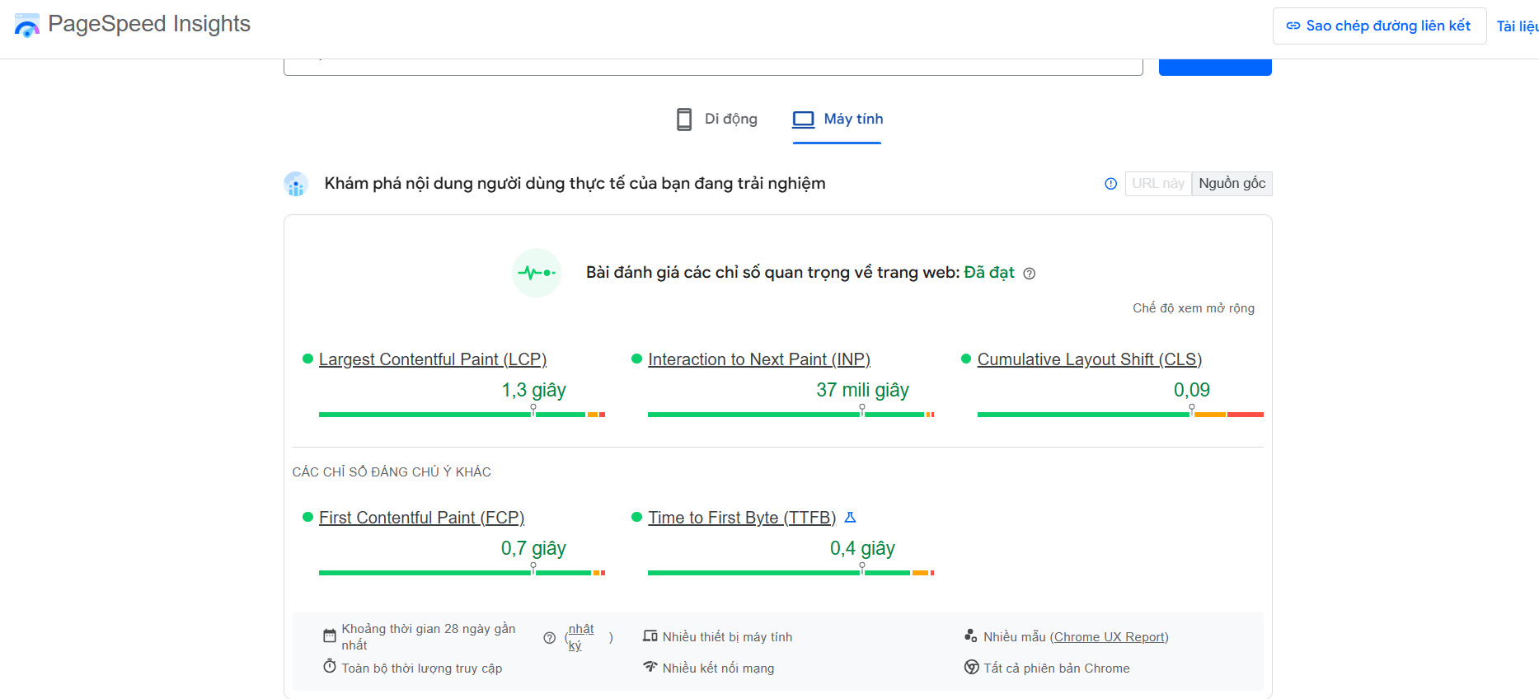Click green status dot beside FCP
This screenshot has height=699, width=1539.
307,517
